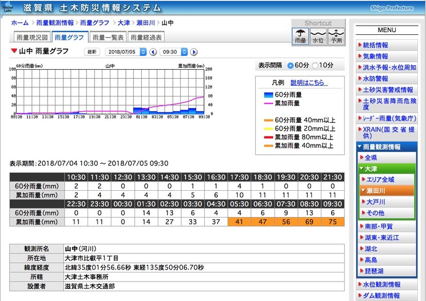Click the Mother Lake logo in header
Image resolution: width=426 pixels, height=301 pixels.
coord(7,8)
